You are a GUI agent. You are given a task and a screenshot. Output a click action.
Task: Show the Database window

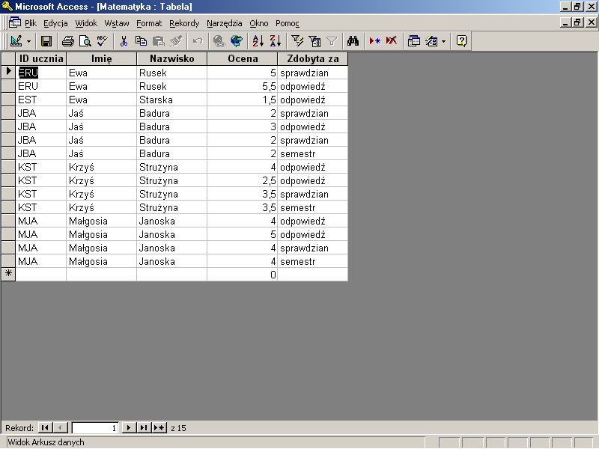point(414,41)
